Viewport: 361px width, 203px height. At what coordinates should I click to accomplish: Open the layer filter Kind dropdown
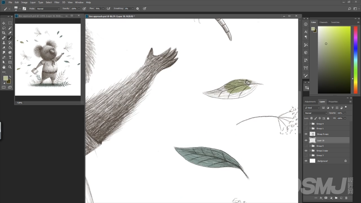[x=312, y=108]
